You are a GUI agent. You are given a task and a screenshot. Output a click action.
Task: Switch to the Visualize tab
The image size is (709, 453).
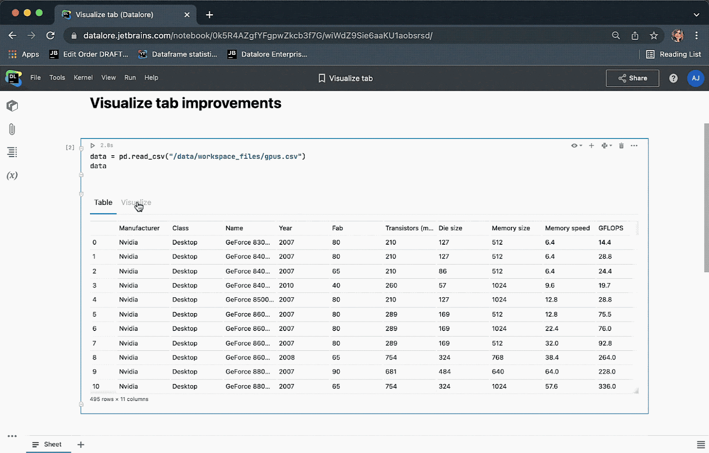pos(136,203)
